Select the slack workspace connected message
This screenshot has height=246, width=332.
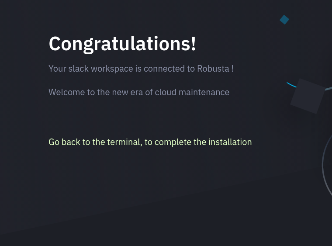tap(141, 69)
